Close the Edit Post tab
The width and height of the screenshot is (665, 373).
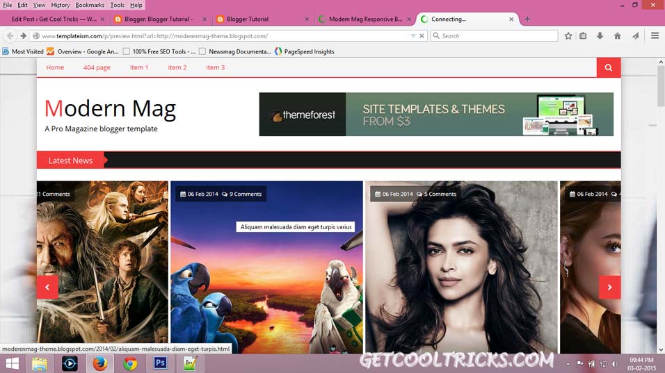(x=102, y=19)
